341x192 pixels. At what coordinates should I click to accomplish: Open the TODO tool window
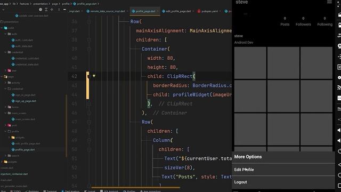15,191
